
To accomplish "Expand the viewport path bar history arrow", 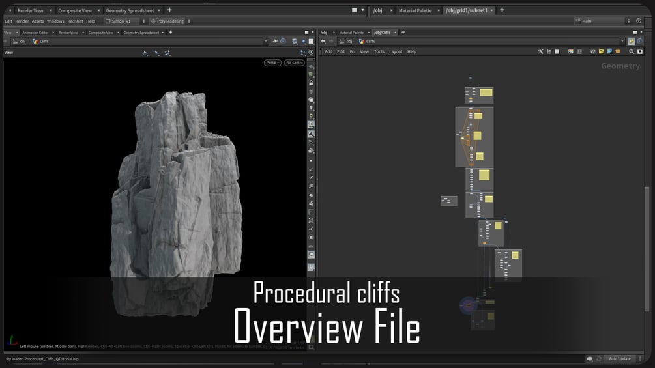I will coord(266,41).
